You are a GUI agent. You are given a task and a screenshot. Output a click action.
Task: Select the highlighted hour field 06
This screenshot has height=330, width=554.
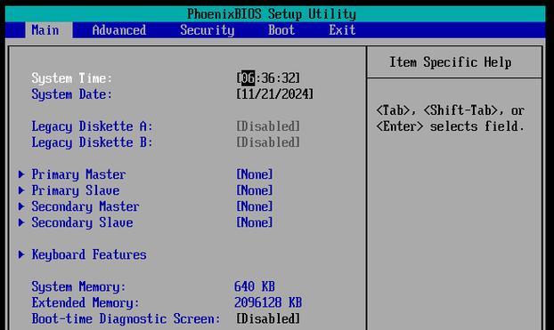(248, 78)
